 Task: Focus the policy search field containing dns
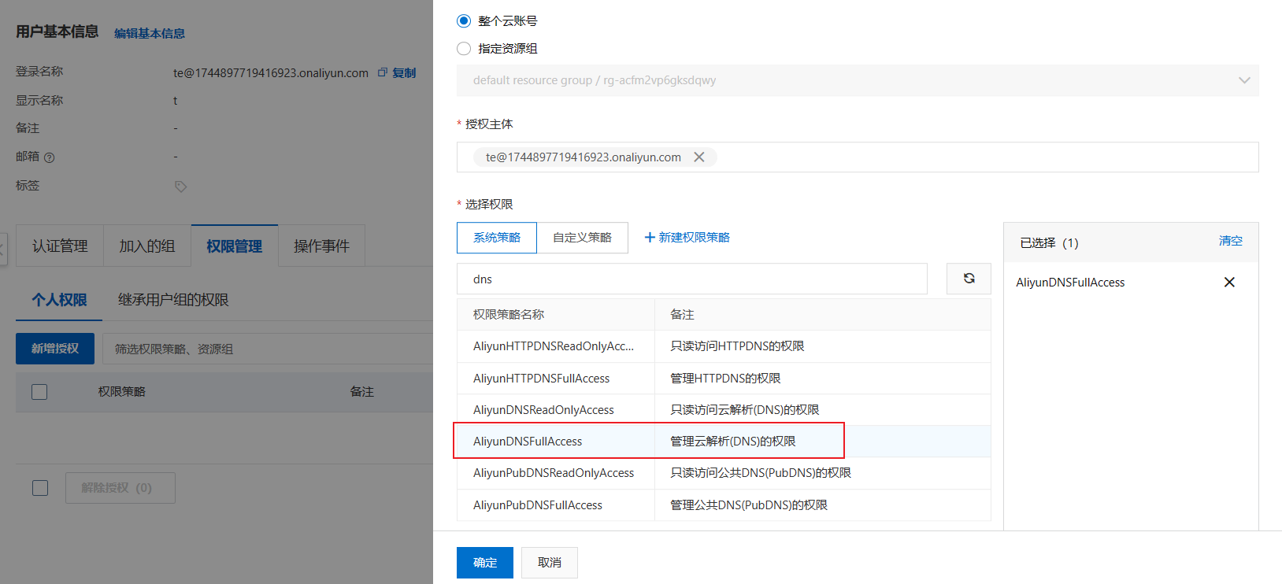point(692,279)
